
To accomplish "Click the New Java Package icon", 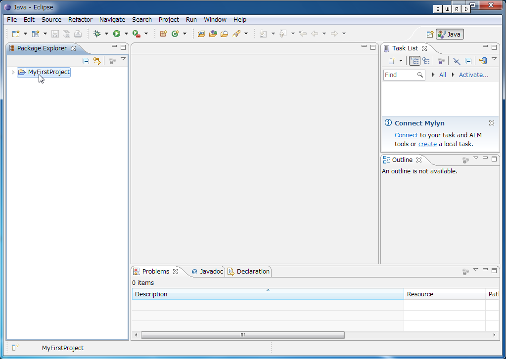I will pos(164,34).
